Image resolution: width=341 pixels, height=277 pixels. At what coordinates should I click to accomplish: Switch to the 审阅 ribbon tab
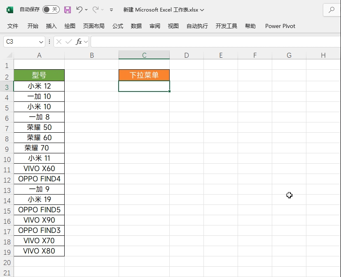(155, 26)
